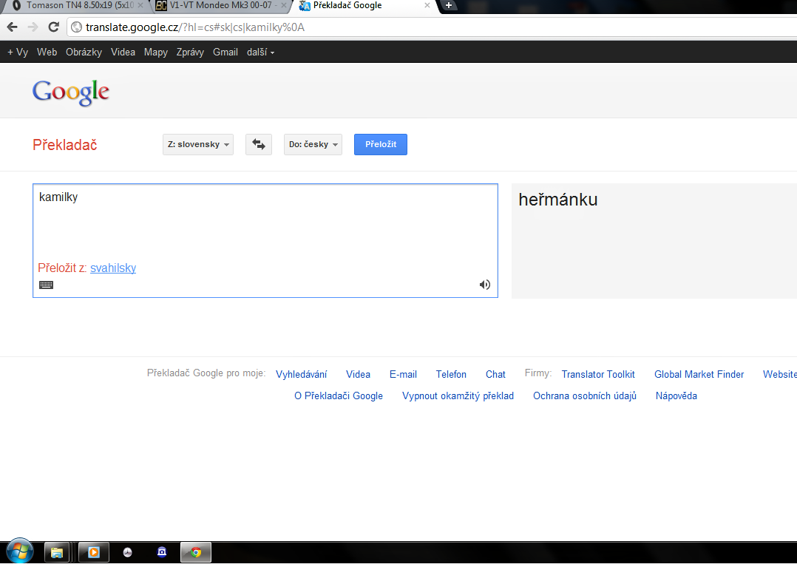This screenshot has height=567, width=797.
Task: Open the 'další' menu in top bar
Action: pyautogui.click(x=260, y=52)
